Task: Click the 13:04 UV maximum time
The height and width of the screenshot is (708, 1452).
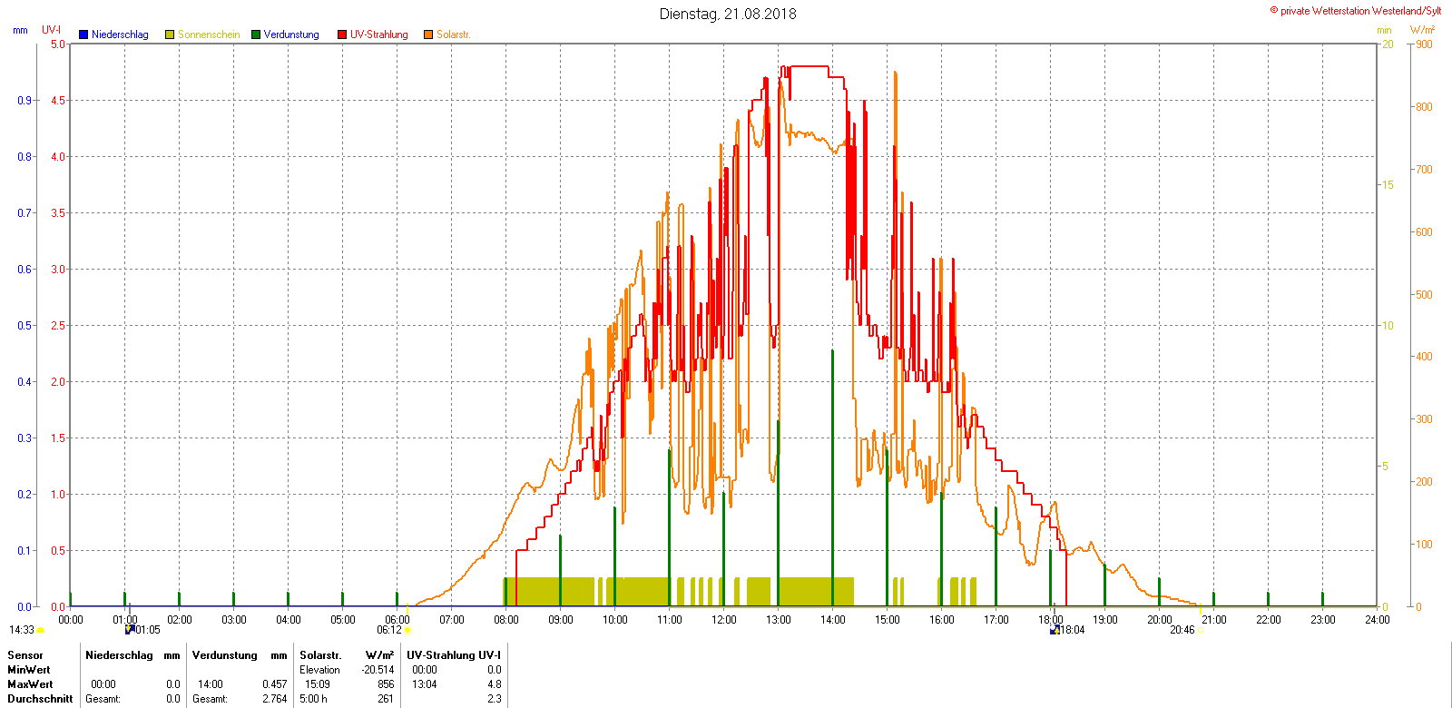Action: tap(425, 684)
